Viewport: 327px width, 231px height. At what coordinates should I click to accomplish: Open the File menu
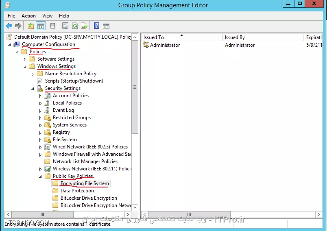[x=11, y=16]
